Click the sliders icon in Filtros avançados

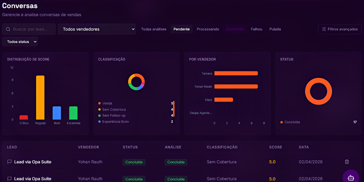[324, 29]
